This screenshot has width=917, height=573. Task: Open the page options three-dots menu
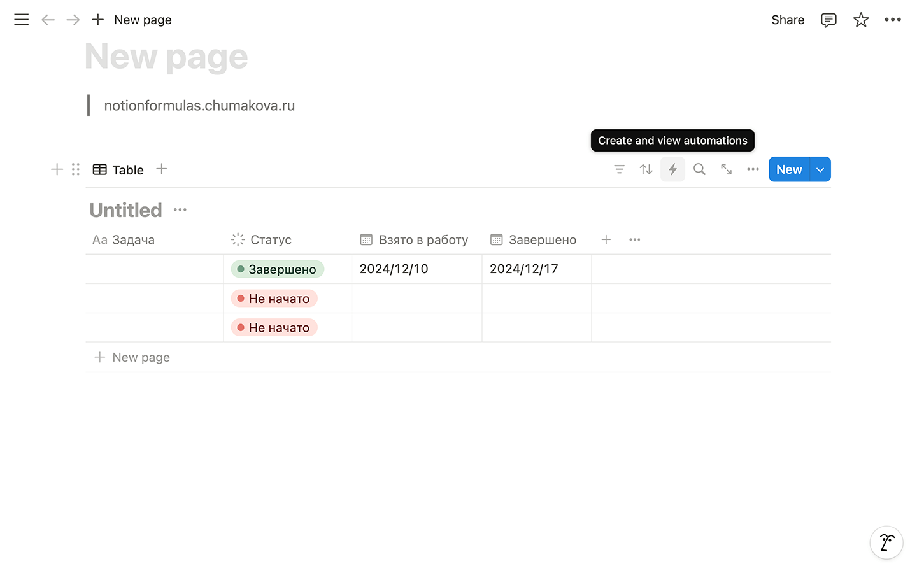893,20
